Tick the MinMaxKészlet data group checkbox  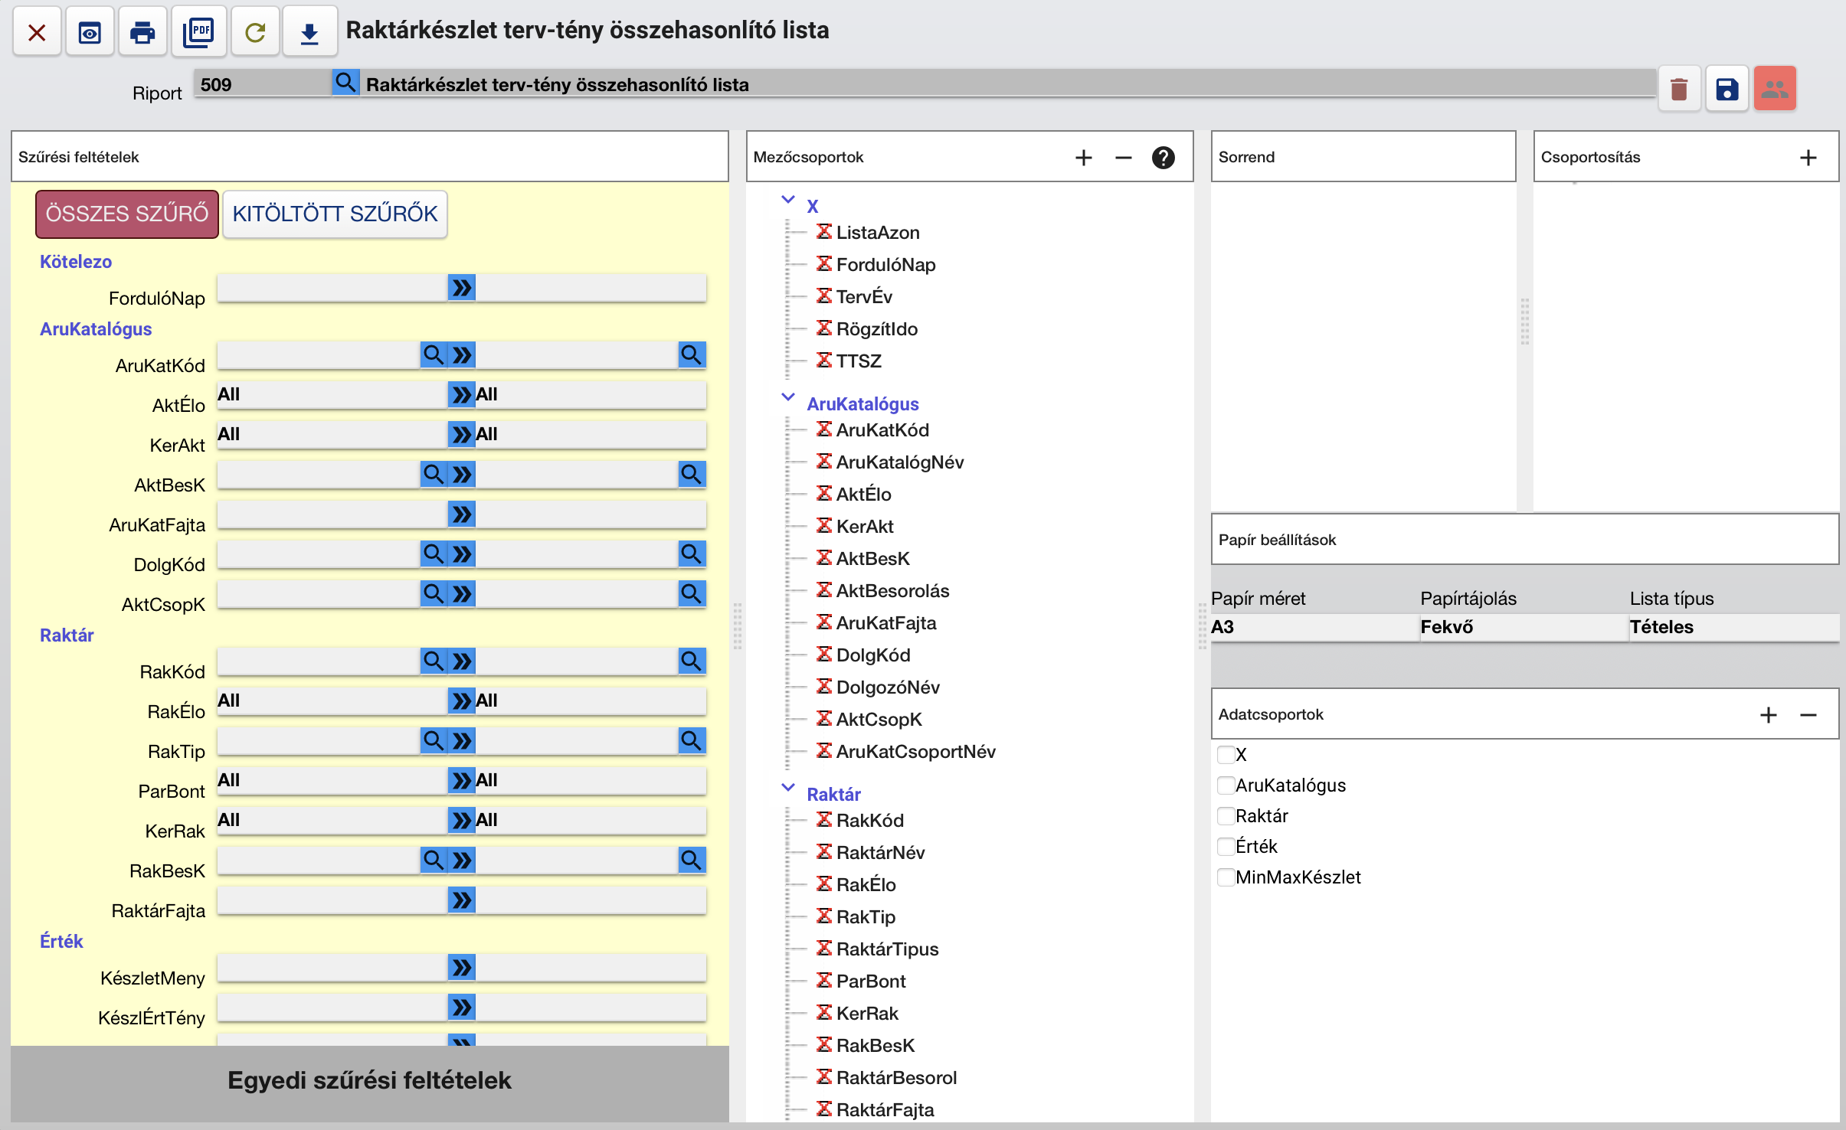pos(1226,877)
